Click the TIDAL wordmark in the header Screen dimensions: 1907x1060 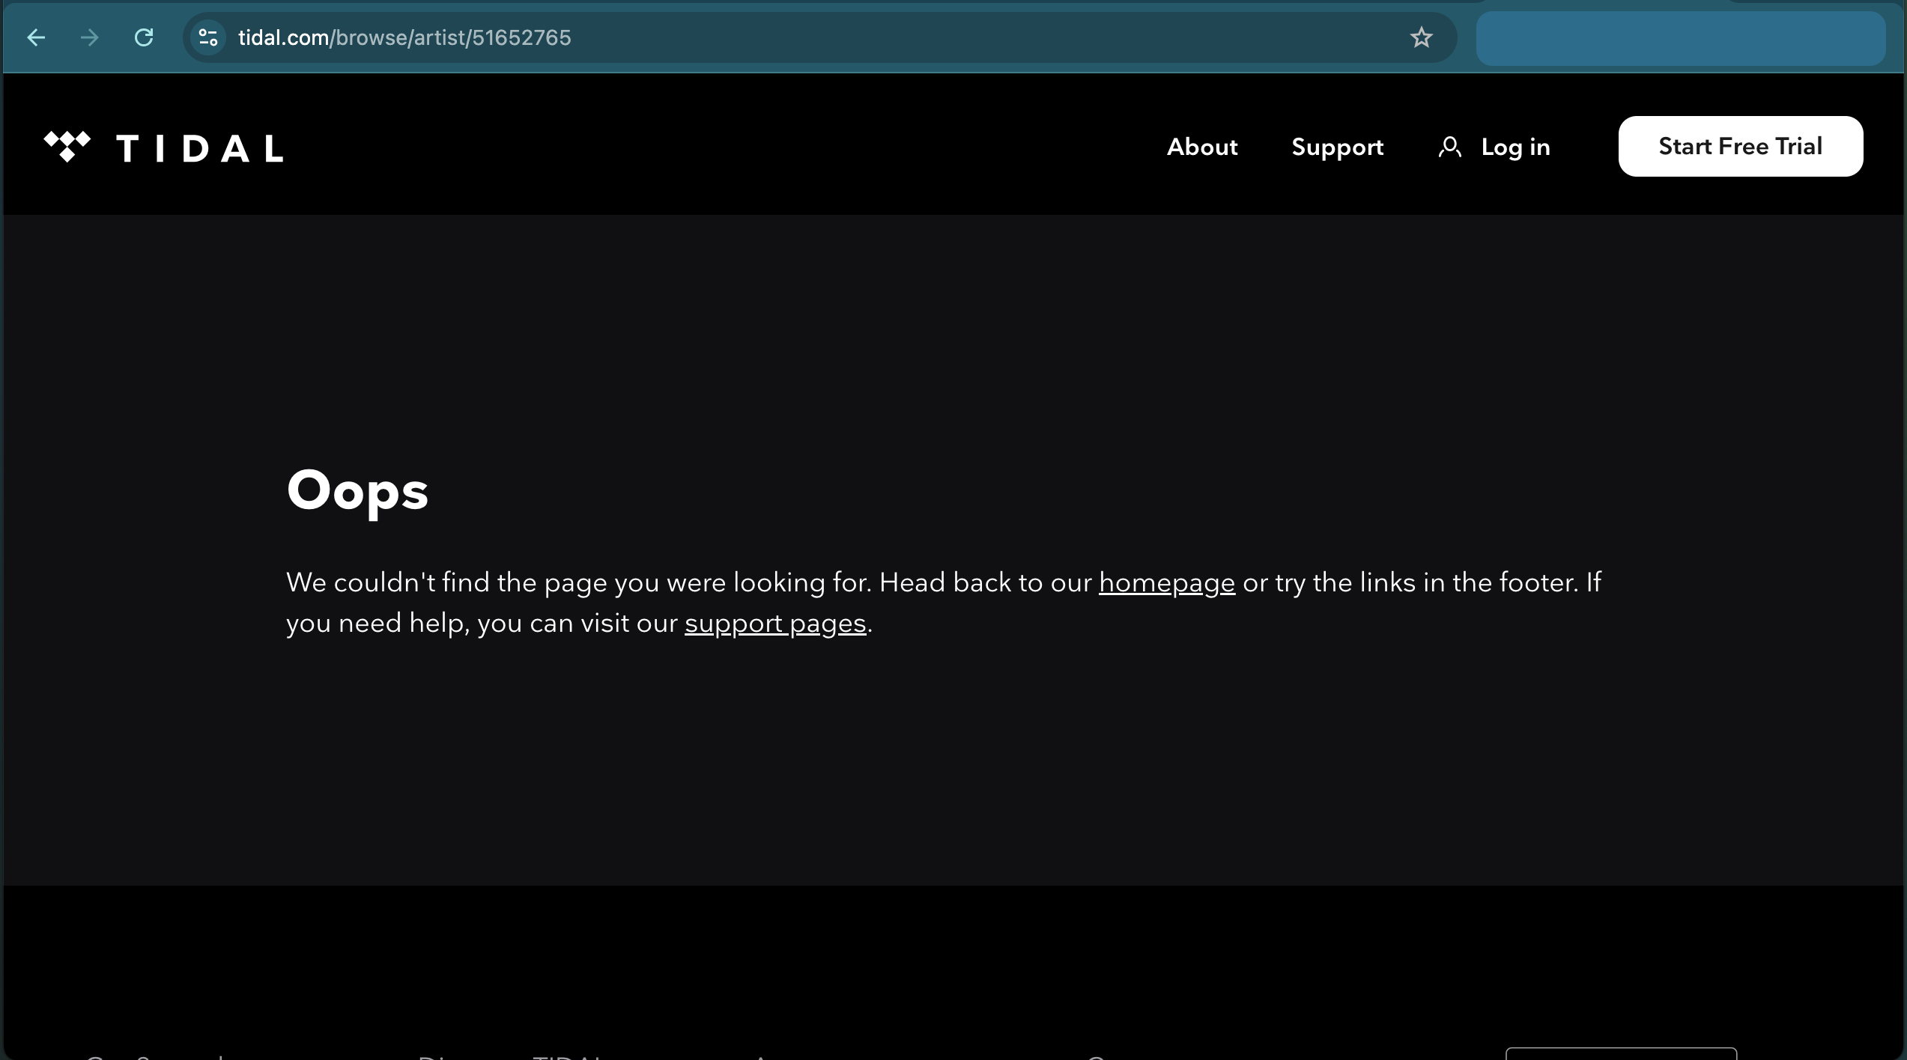[200, 147]
